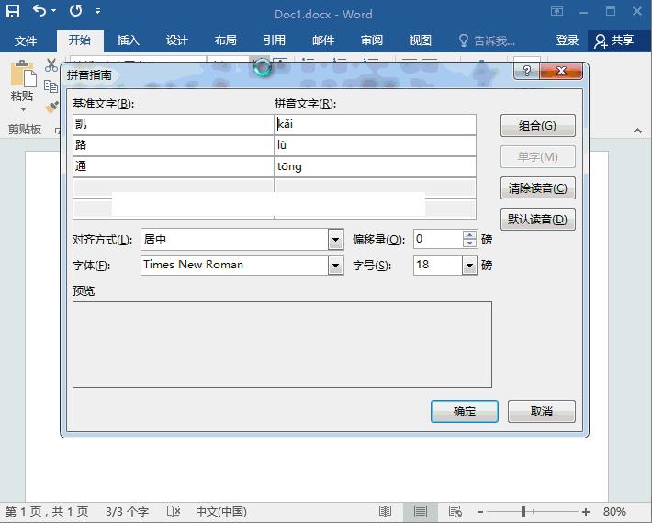Image resolution: width=652 pixels, height=523 pixels.
Task: Open the 文件 menu tab
Action: [26, 40]
